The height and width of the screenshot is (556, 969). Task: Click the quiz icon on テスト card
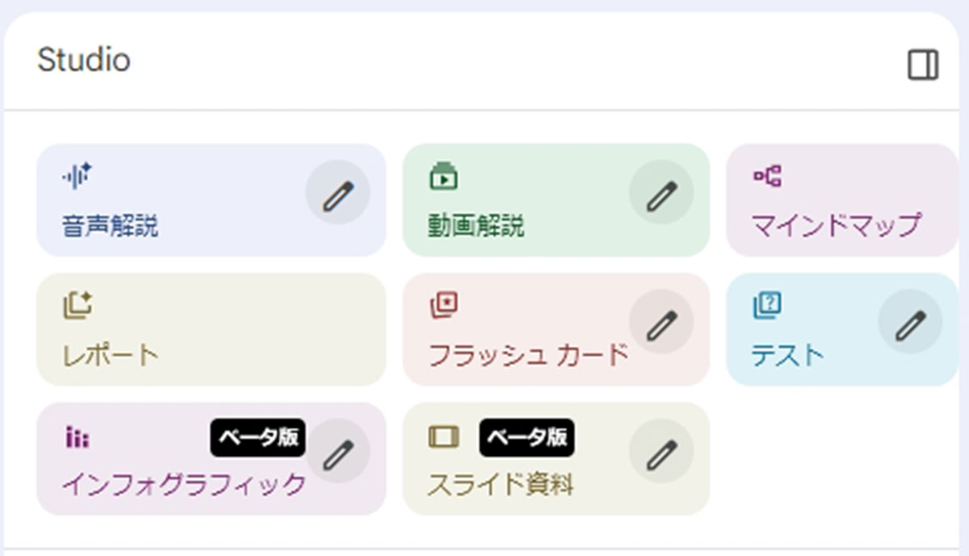click(x=767, y=305)
